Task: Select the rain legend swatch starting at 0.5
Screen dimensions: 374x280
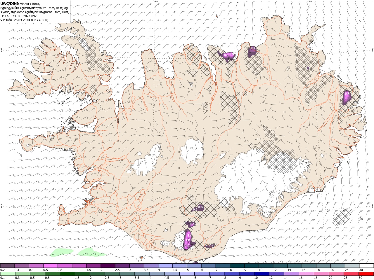Action: [37, 274]
